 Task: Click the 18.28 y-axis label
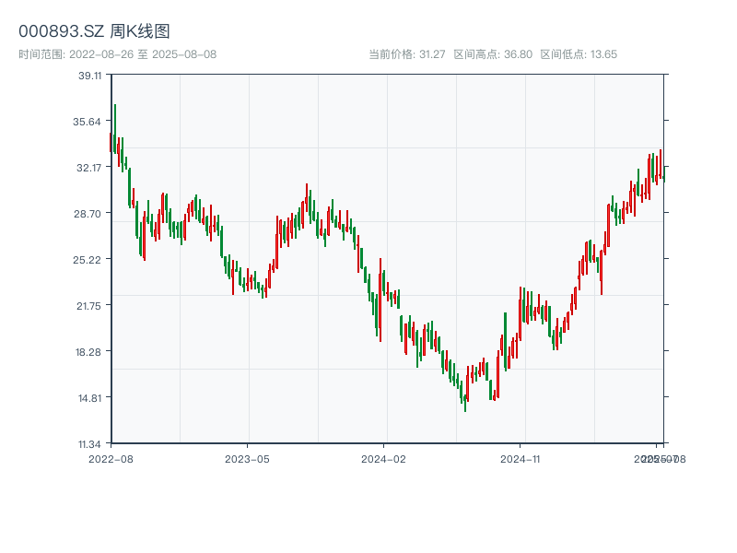click(90, 352)
